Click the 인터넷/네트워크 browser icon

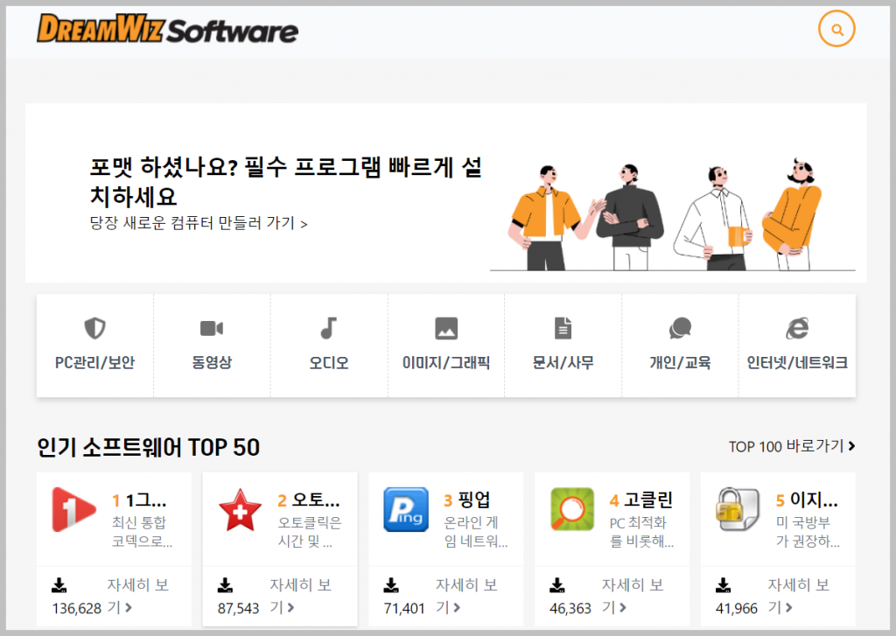(797, 328)
